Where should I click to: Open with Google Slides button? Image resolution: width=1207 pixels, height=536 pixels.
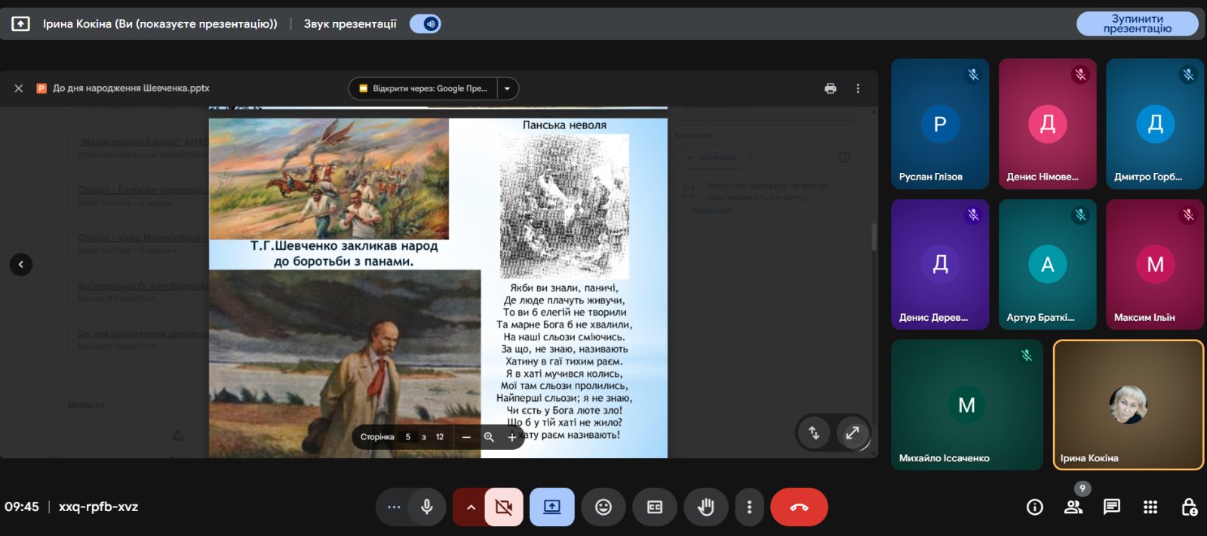coord(423,88)
